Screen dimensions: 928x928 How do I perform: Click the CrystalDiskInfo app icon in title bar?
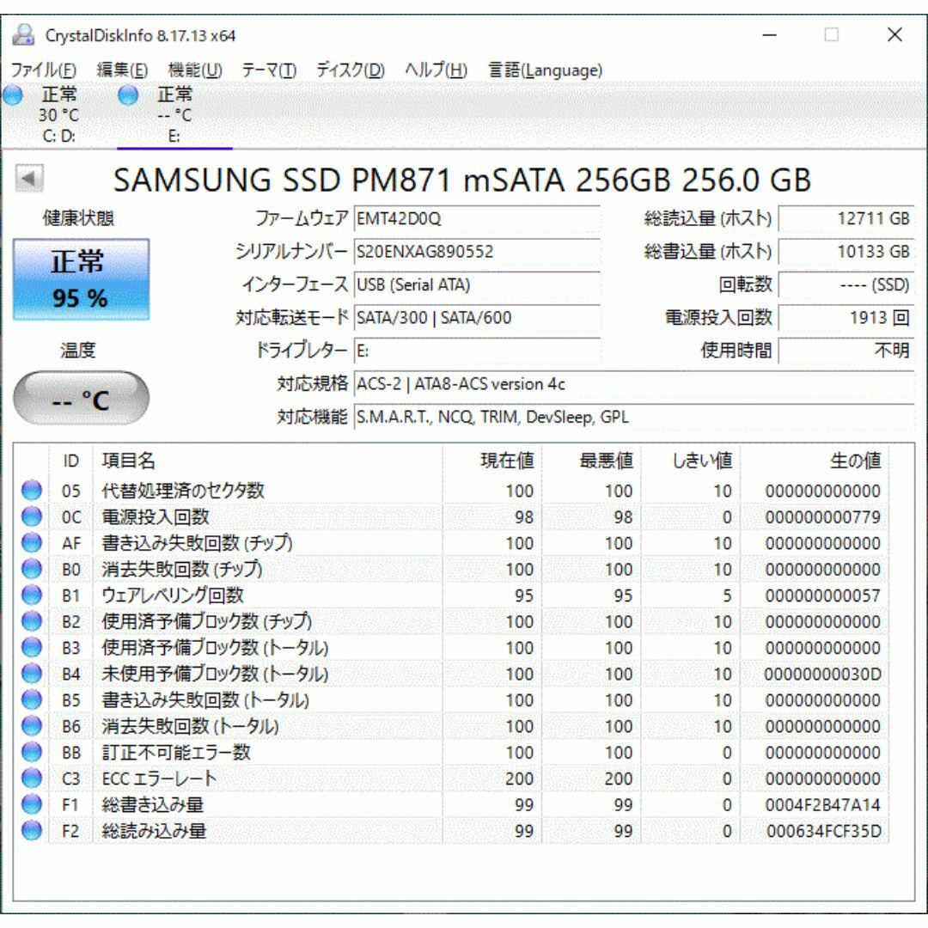(24, 35)
